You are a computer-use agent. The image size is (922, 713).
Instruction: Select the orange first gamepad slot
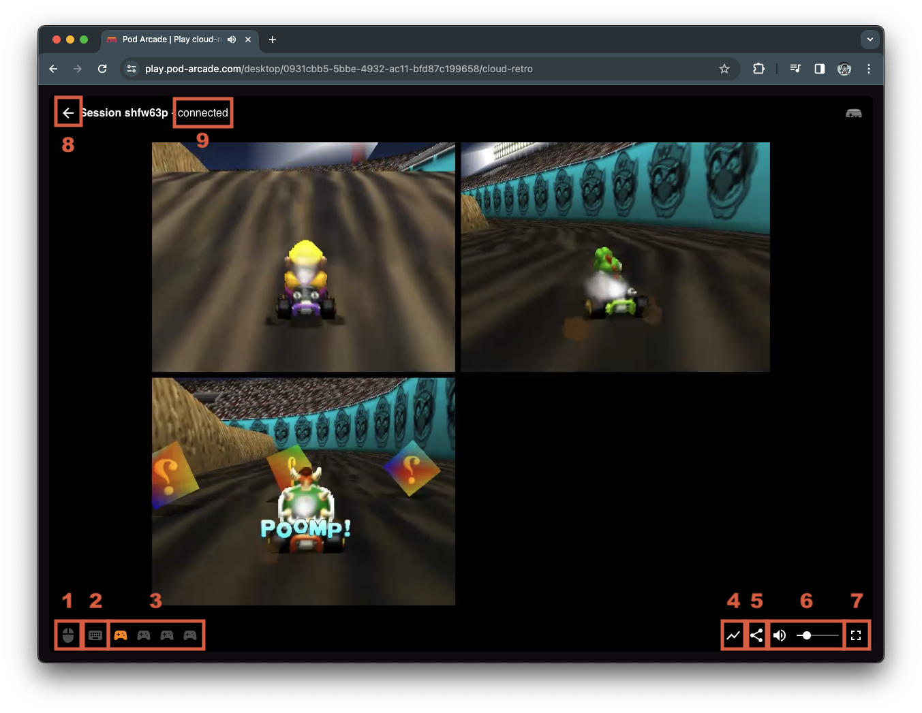click(x=121, y=635)
